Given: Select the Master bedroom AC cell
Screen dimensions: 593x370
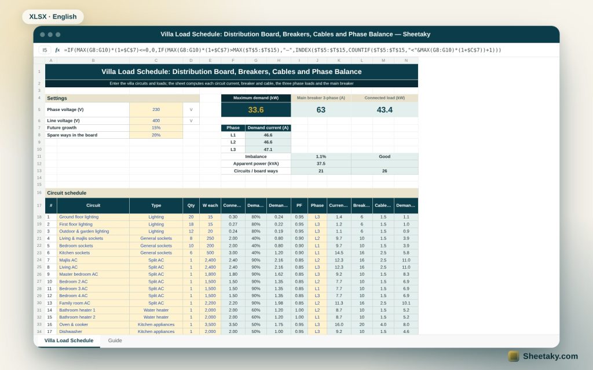Looking at the screenshot, I should click(x=93, y=275).
